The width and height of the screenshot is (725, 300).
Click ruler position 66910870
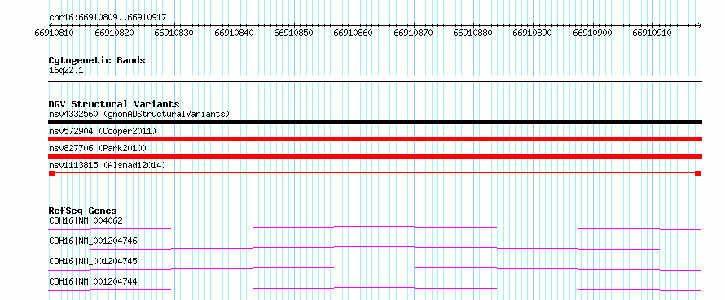[x=413, y=33]
